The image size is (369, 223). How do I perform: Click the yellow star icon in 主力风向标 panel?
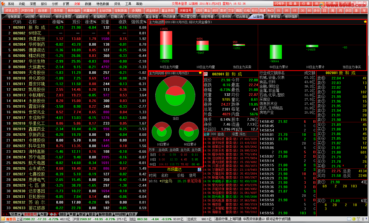coord(200,73)
